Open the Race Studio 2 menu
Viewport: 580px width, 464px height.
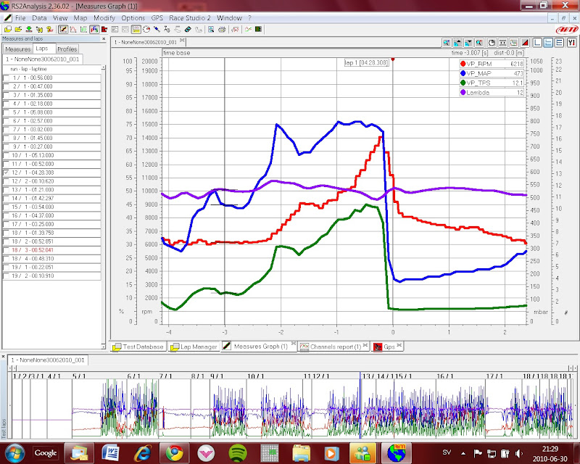(190, 17)
